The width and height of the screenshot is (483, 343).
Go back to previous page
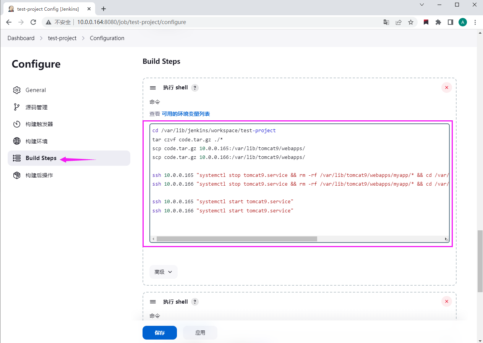point(9,22)
